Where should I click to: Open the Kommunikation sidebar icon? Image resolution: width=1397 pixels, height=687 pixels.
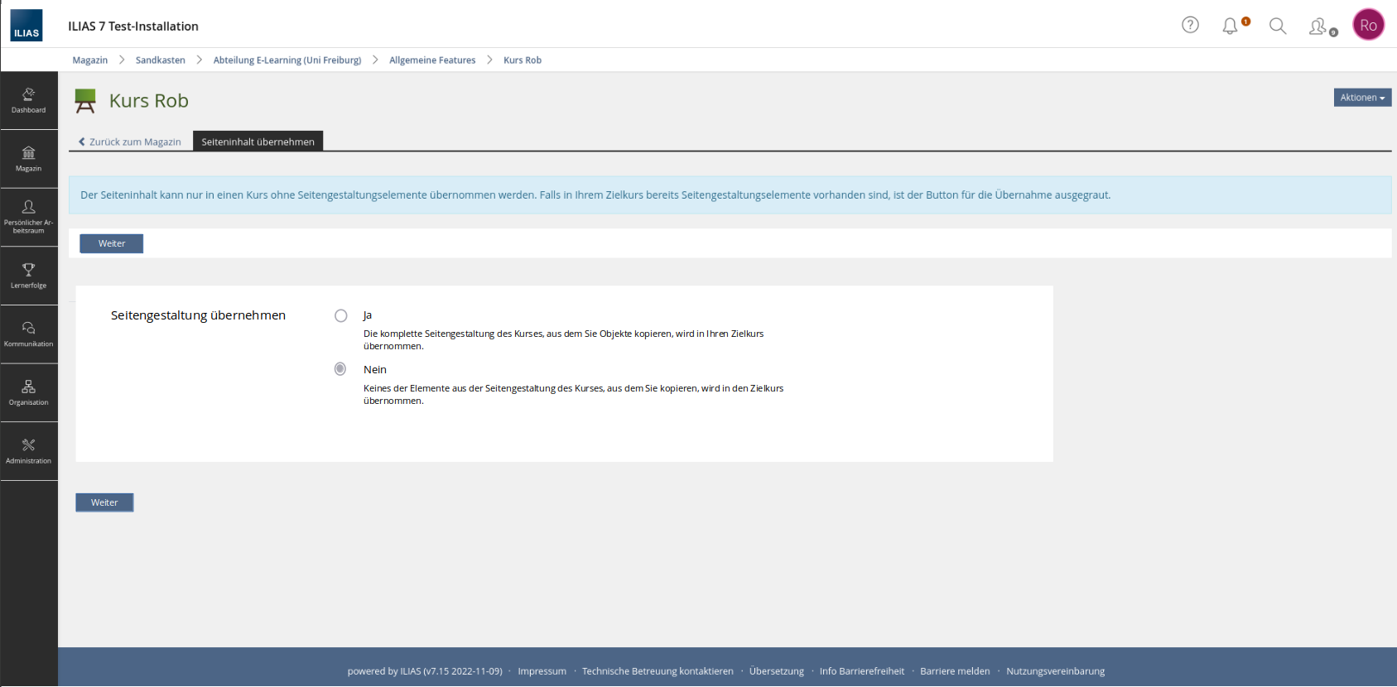coord(28,334)
